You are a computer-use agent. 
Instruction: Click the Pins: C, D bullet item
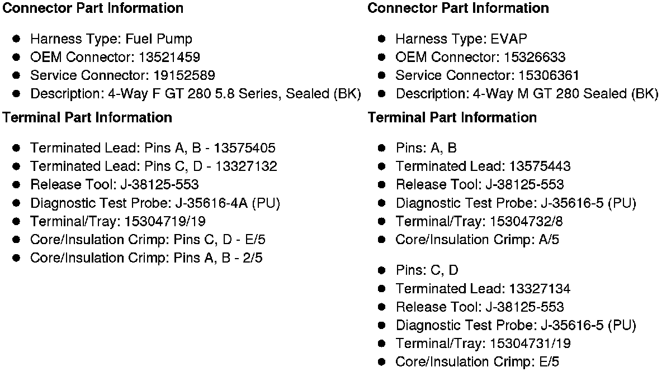click(x=427, y=270)
